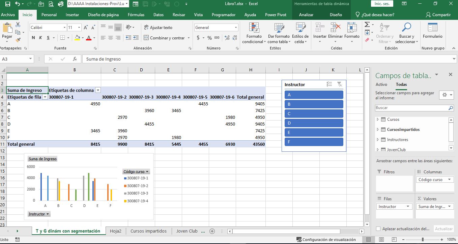The width and height of the screenshot is (458, 244).
Task: Toggle italic formatting K button
Action: pos(40,38)
